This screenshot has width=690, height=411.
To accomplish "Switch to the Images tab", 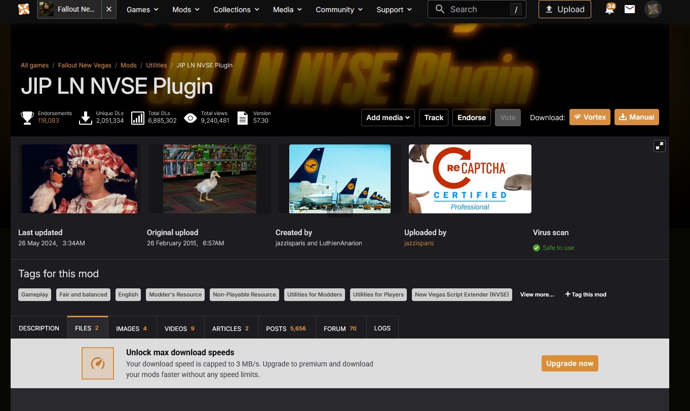I will click(x=132, y=328).
